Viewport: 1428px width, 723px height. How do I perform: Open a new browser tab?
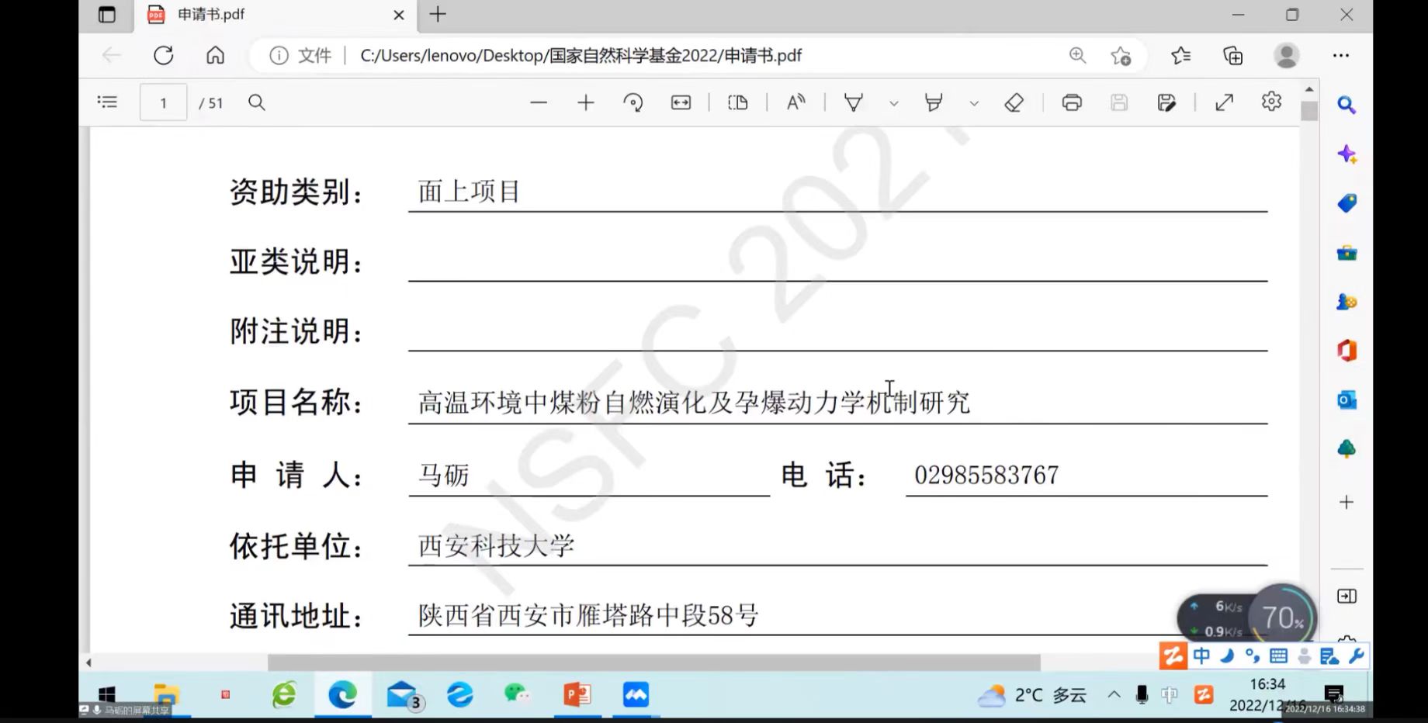click(438, 15)
